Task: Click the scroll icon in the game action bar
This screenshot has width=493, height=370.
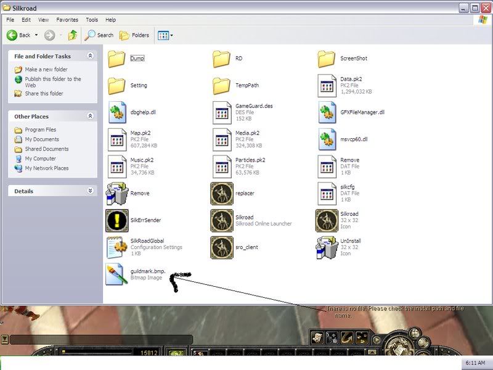Action: (317, 337)
